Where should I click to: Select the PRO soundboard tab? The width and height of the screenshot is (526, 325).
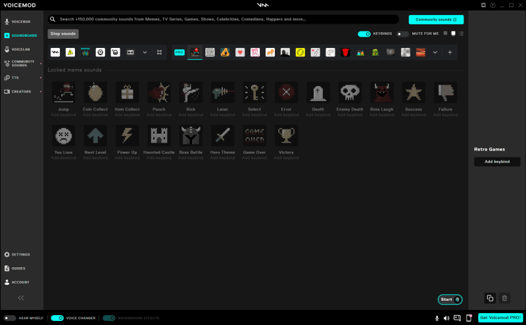coord(179,53)
